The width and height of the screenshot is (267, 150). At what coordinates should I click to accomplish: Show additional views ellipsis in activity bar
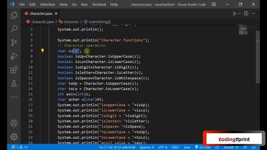[x=14, y=97]
